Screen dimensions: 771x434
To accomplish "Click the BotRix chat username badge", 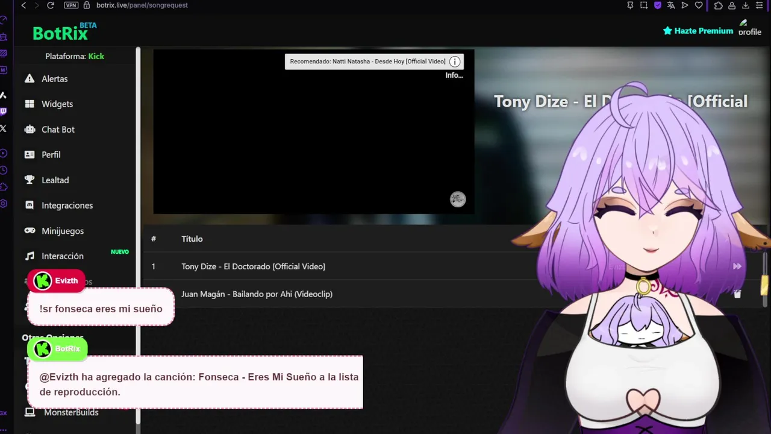I will tap(57, 349).
